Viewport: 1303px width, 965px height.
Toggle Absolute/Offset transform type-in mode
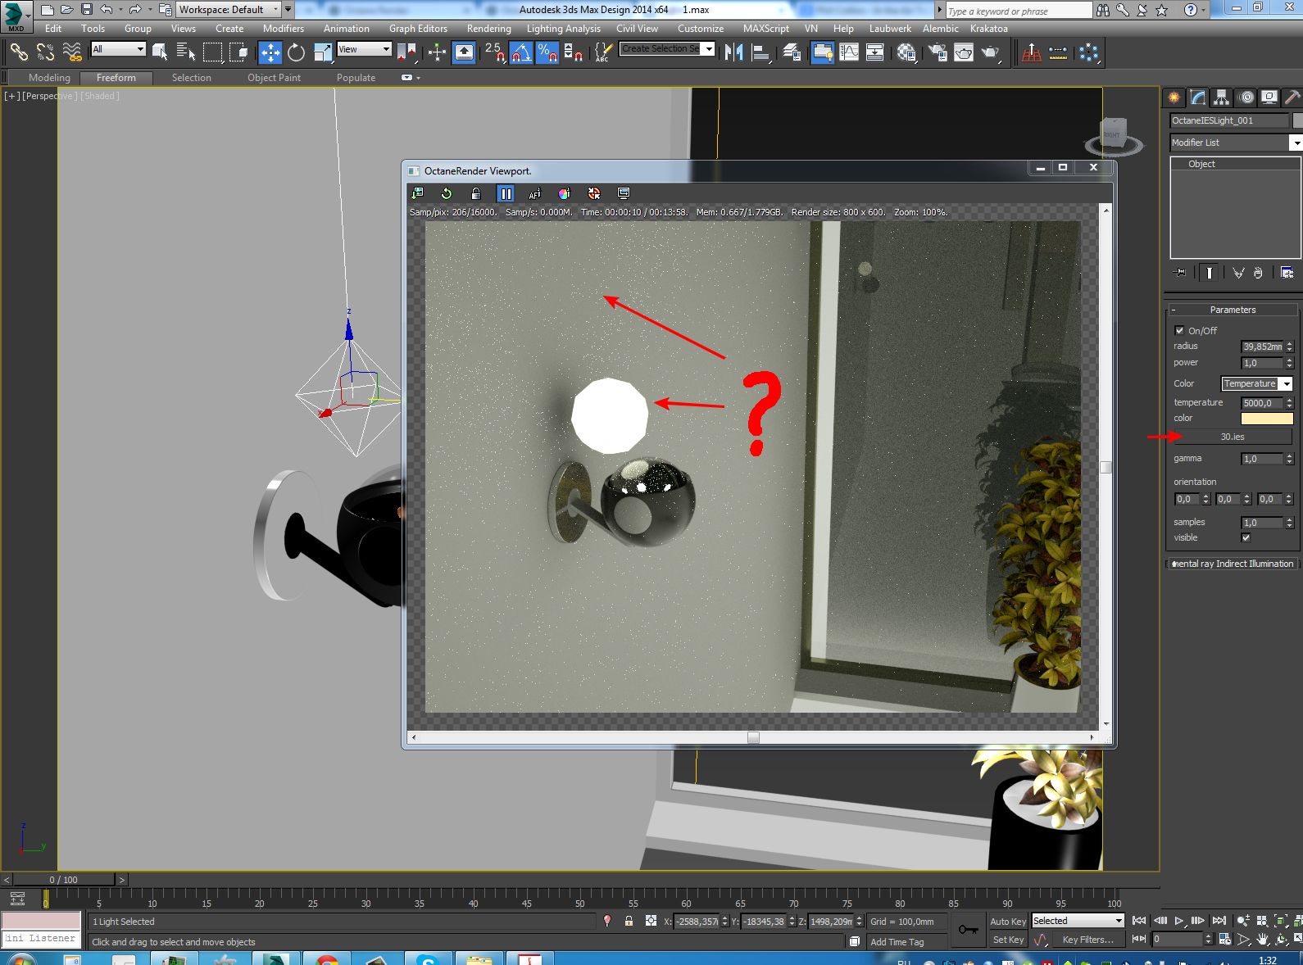tap(651, 921)
